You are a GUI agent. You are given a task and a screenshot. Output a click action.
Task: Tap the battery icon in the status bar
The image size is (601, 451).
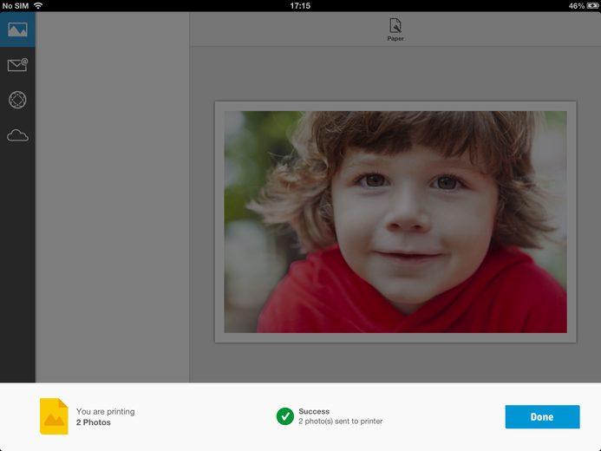coord(593,6)
